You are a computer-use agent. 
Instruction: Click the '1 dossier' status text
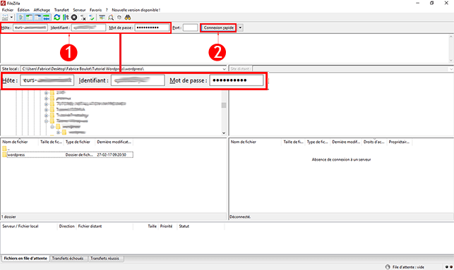tap(8, 217)
